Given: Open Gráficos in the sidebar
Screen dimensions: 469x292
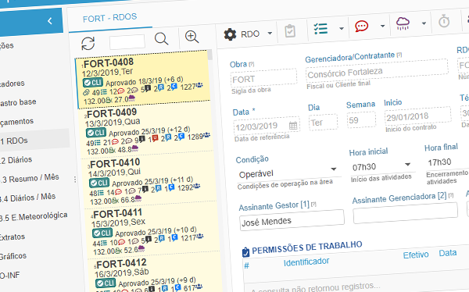Looking at the screenshot, I should 13,256.
